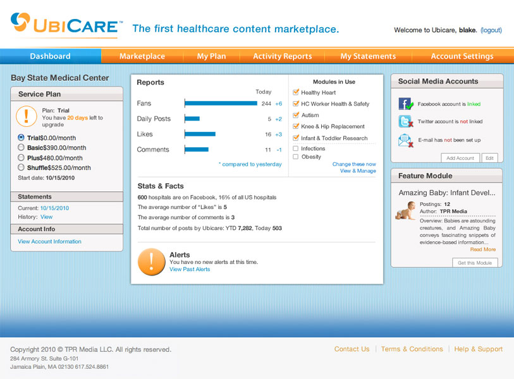Viewport: 514px width, 379px height.
Task: Click the 'Bay State Medical Center' heading
Action: point(60,78)
